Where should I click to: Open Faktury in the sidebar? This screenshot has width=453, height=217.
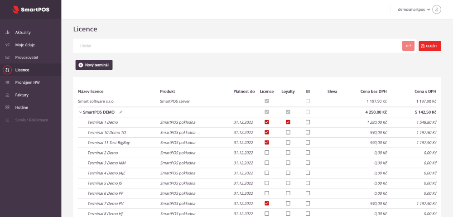[x=22, y=95]
